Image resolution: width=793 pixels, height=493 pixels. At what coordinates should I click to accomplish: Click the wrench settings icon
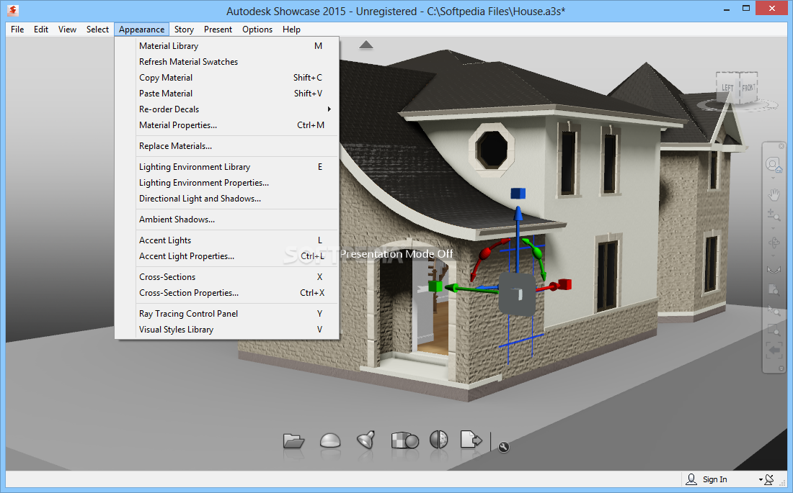(x=504, y=447)
